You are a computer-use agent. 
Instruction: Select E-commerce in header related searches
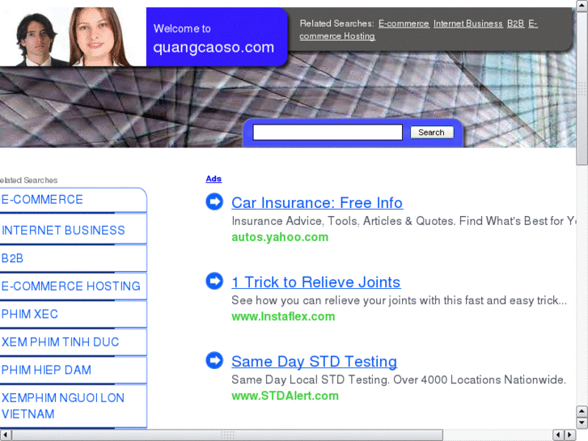coord(404,23)
